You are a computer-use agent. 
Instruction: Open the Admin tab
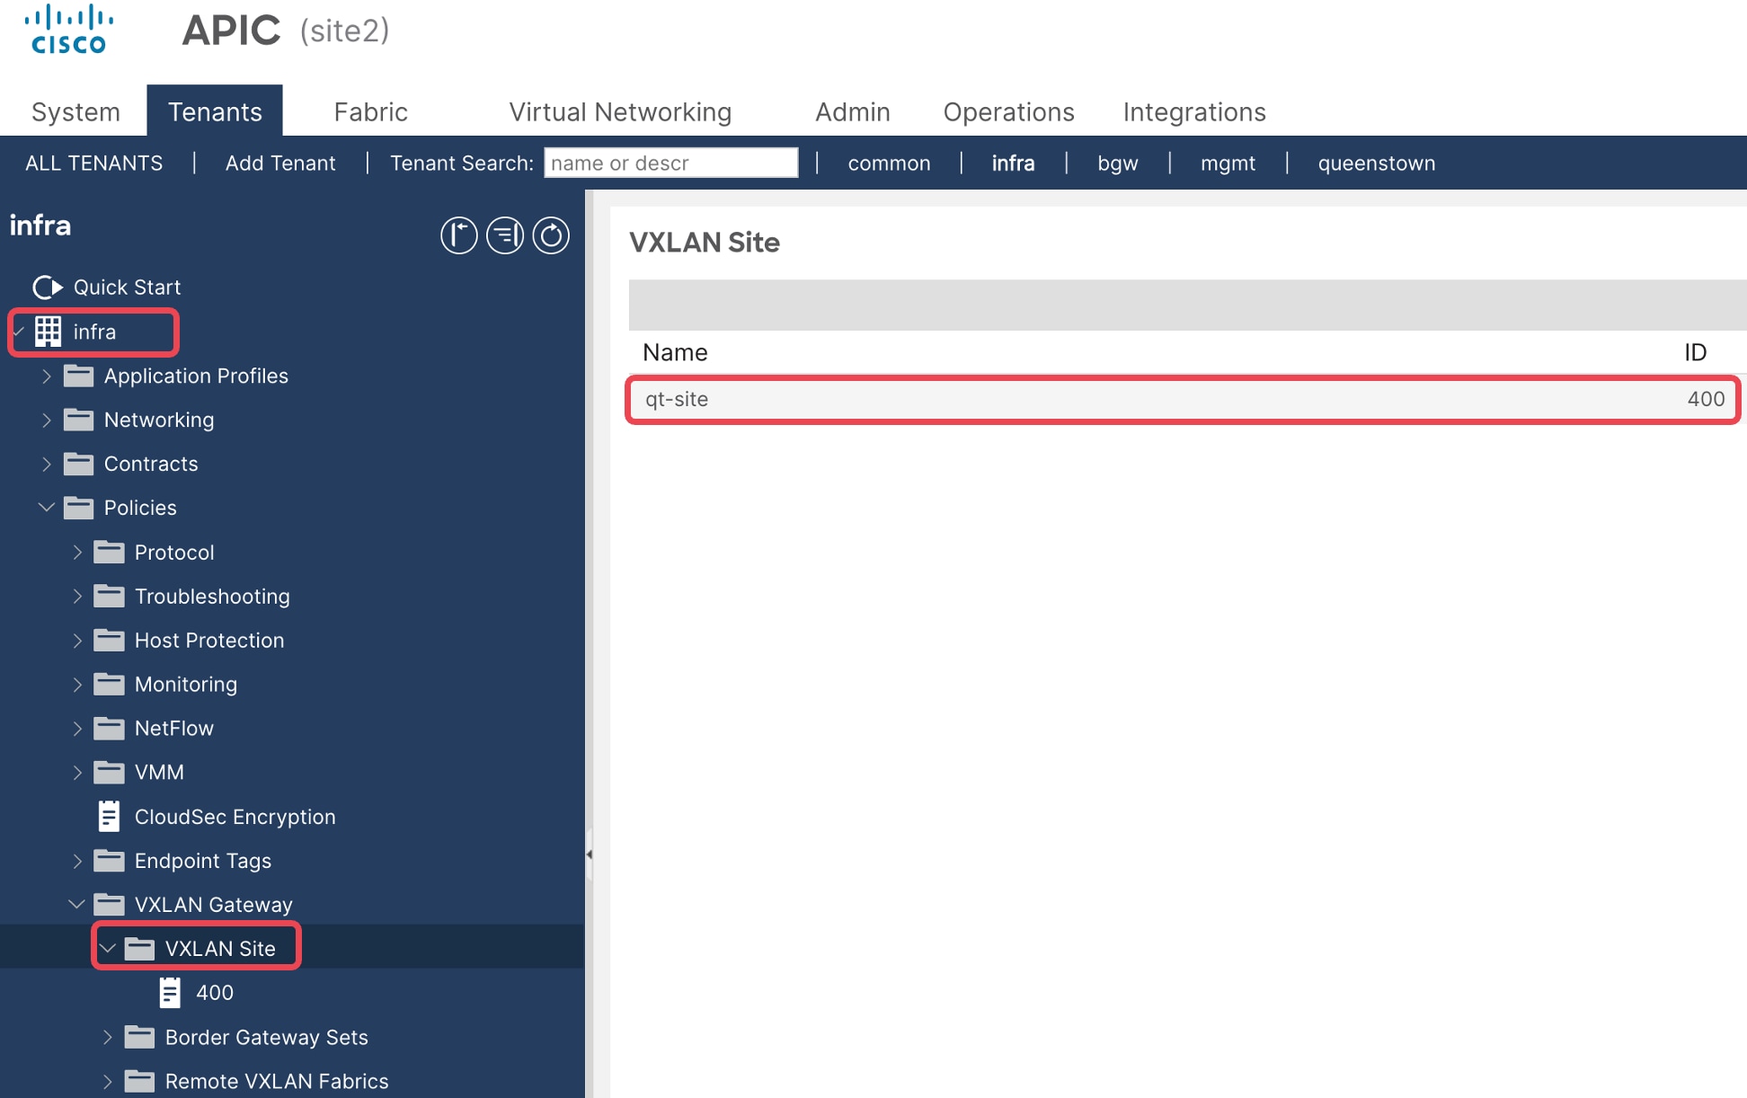[852, 111]
